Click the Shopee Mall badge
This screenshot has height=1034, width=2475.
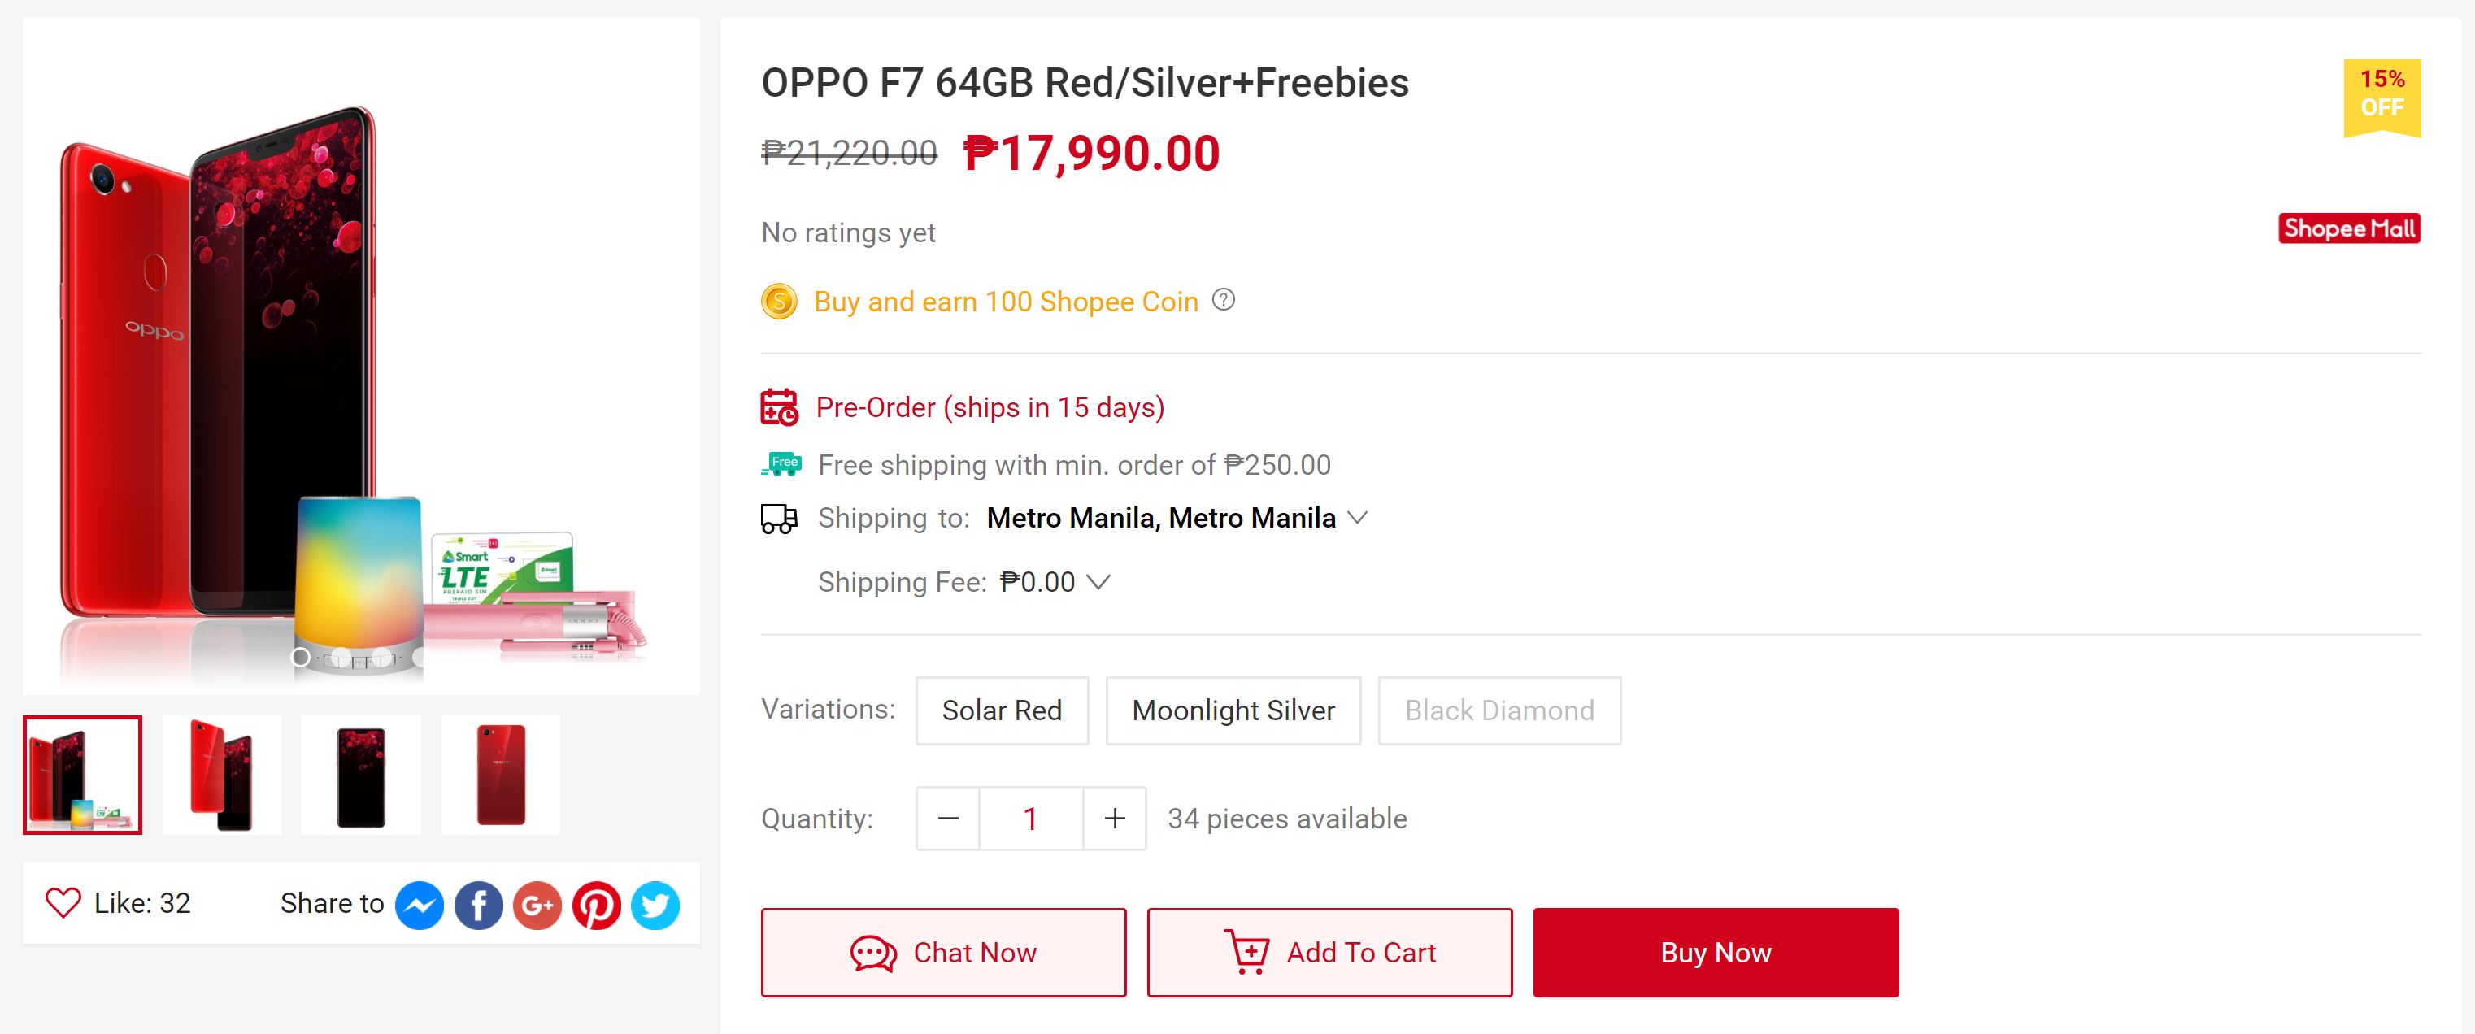click(2349, 228)
